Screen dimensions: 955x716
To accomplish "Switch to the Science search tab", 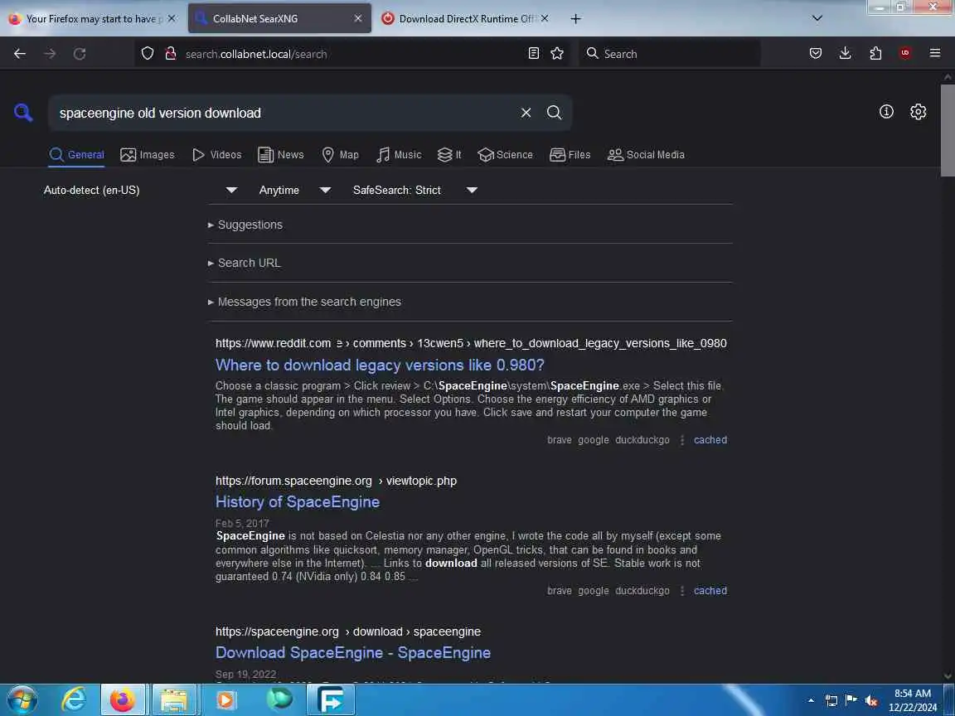I will pyautogui.click(x=506, y=155).
